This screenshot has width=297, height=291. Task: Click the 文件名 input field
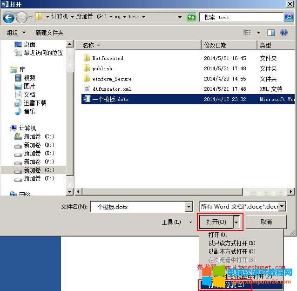138,207
